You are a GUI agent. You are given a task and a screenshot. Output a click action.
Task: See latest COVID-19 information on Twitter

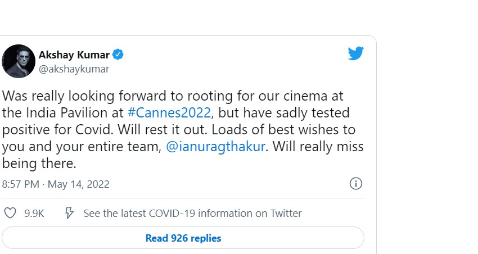pos(192,214)
